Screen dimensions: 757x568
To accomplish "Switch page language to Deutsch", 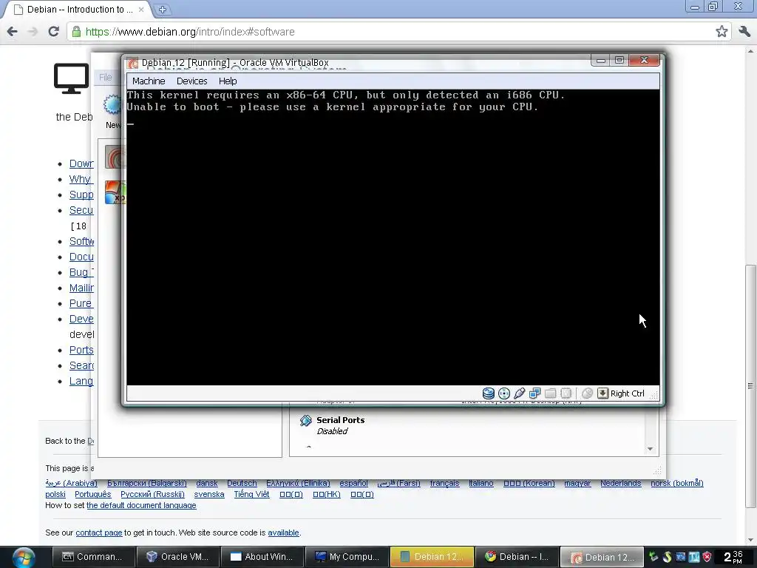I will [x=242, y=483].
